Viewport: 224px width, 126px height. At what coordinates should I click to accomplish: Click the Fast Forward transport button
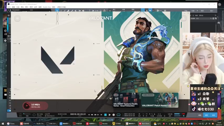click(95, 115)
